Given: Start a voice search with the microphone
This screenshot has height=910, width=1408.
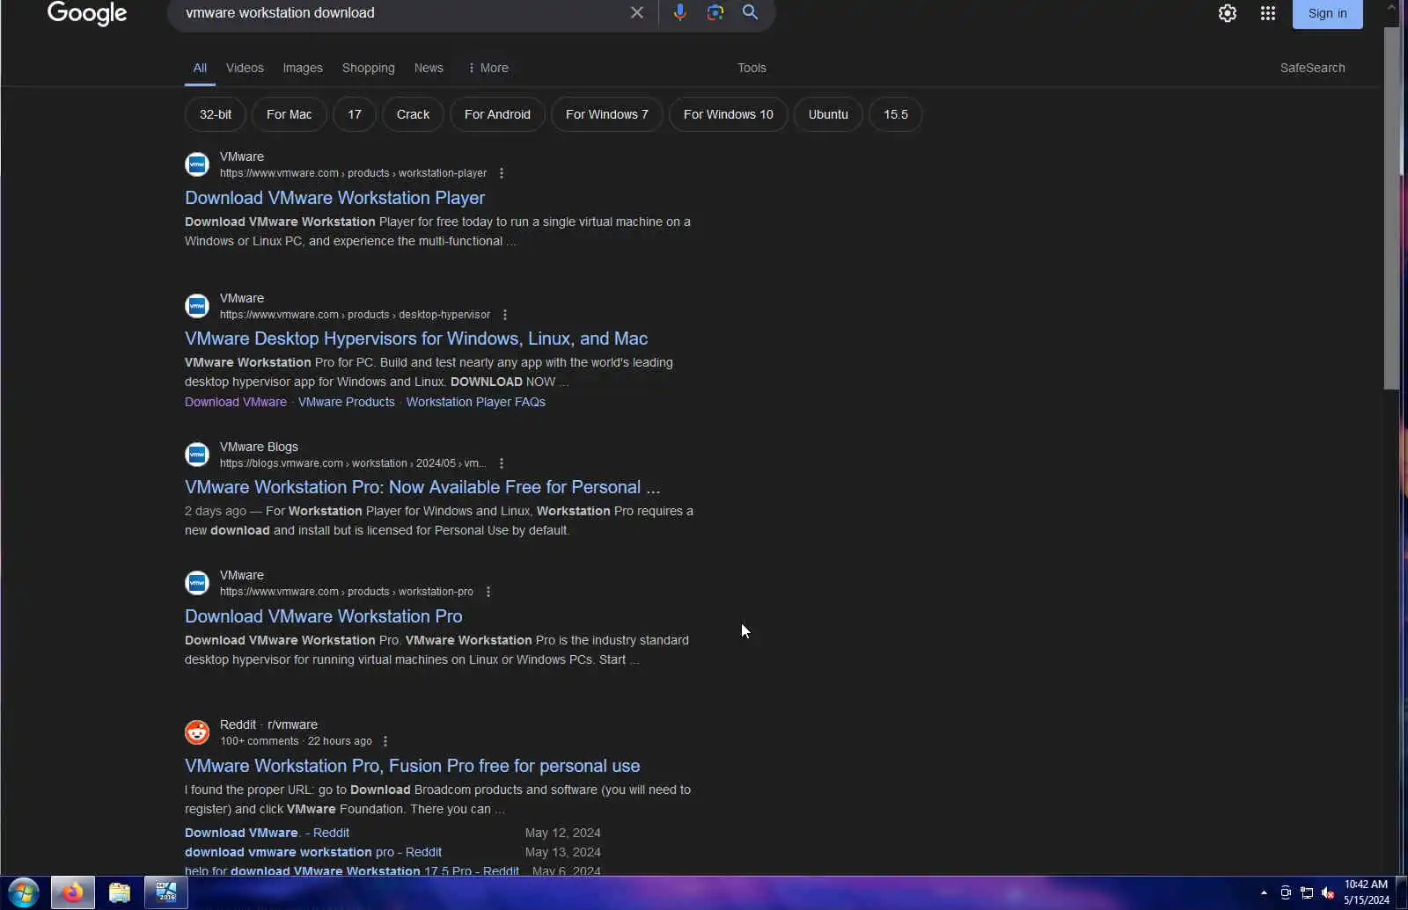Looking at the screenshot, I should pyautogui.click(x=679, y=12).
